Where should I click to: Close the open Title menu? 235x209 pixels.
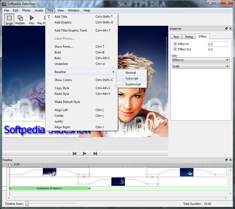coord(50,10)
